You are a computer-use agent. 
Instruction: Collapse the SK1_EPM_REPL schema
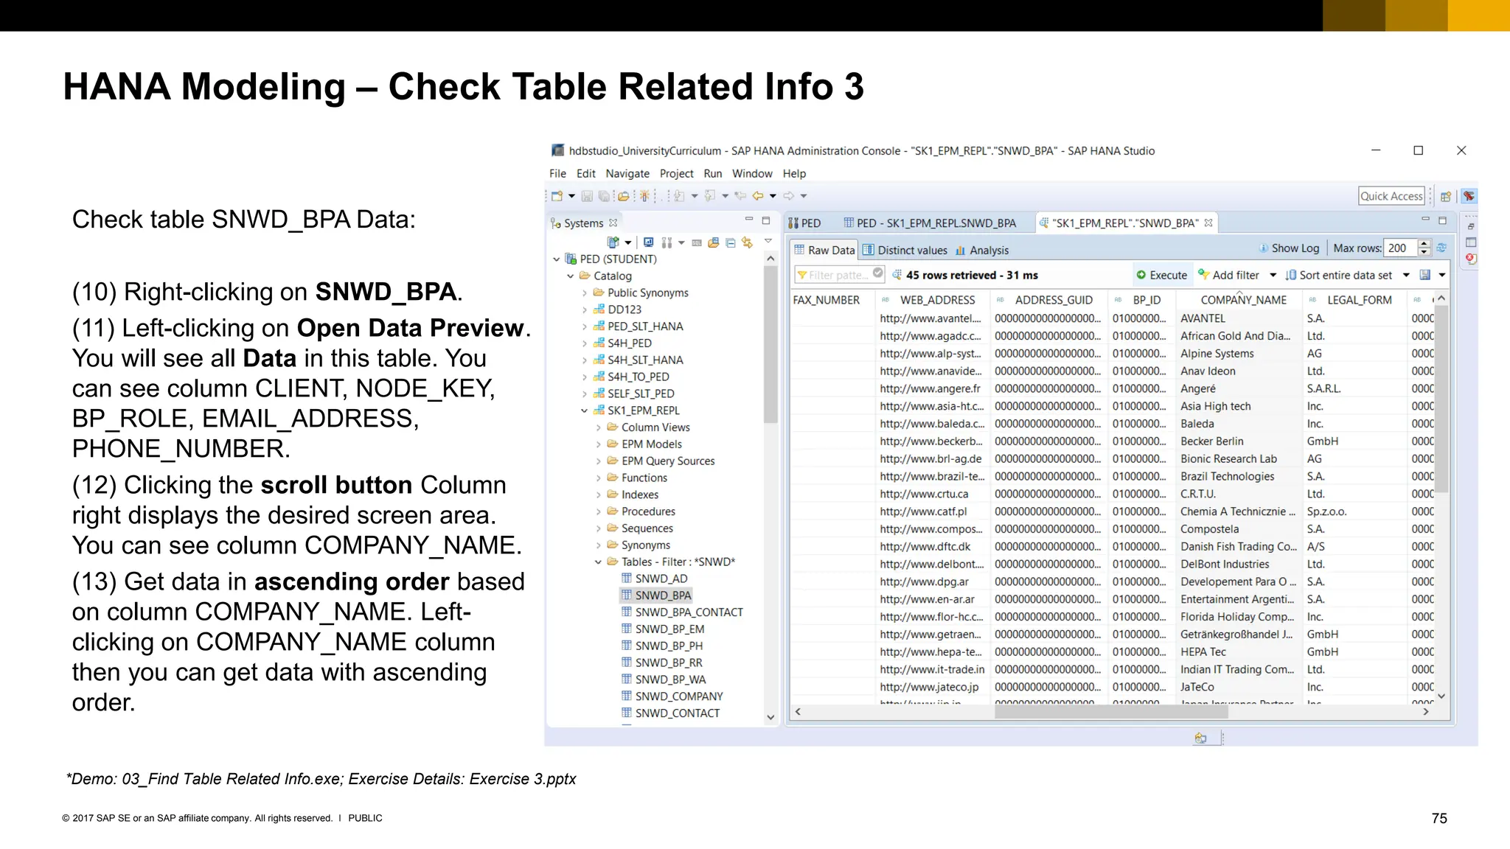coord(585,410)
